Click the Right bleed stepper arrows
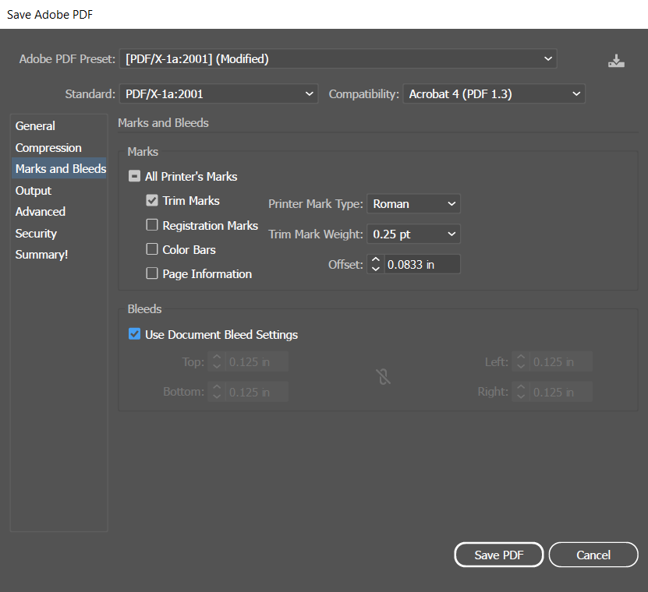648x592 pixels. pos(521,392)
